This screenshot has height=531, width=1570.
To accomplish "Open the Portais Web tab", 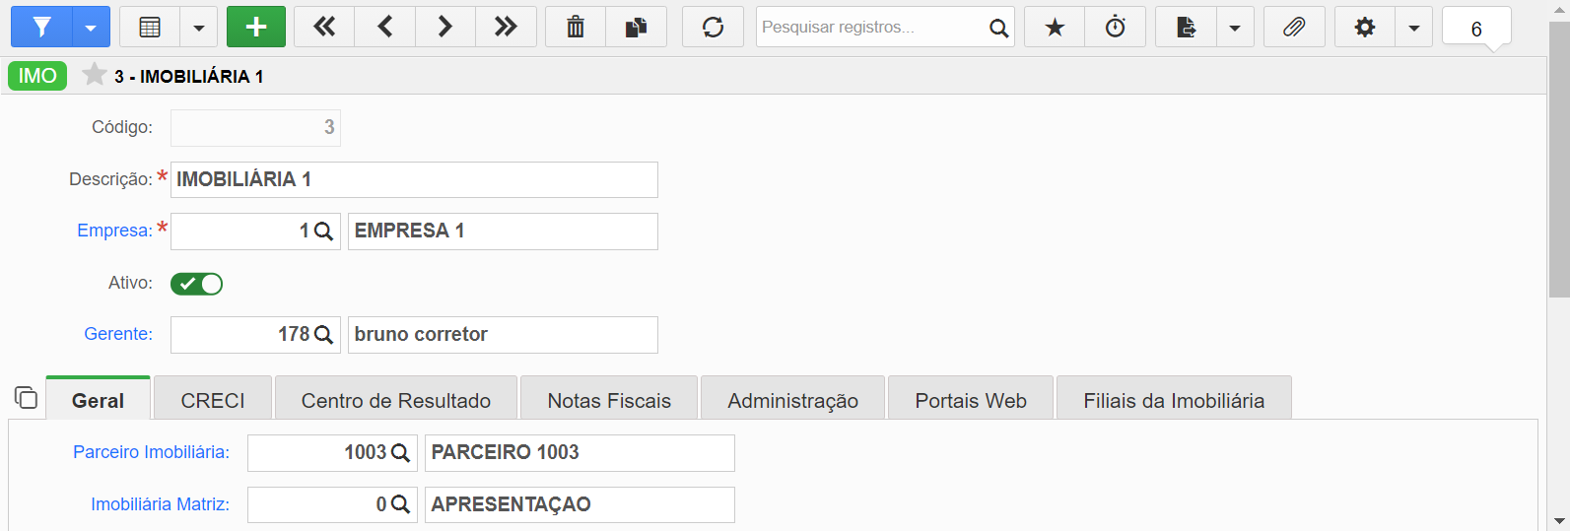I will pos(971,400).
